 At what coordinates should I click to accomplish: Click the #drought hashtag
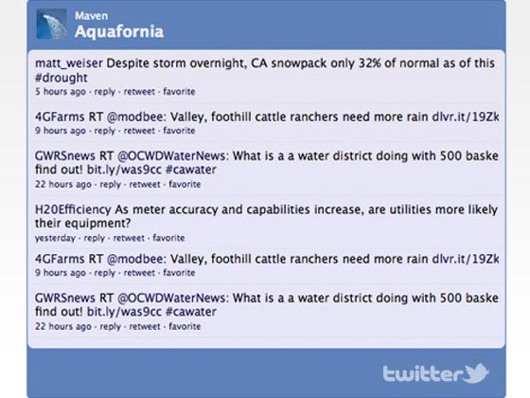point(62,78)
